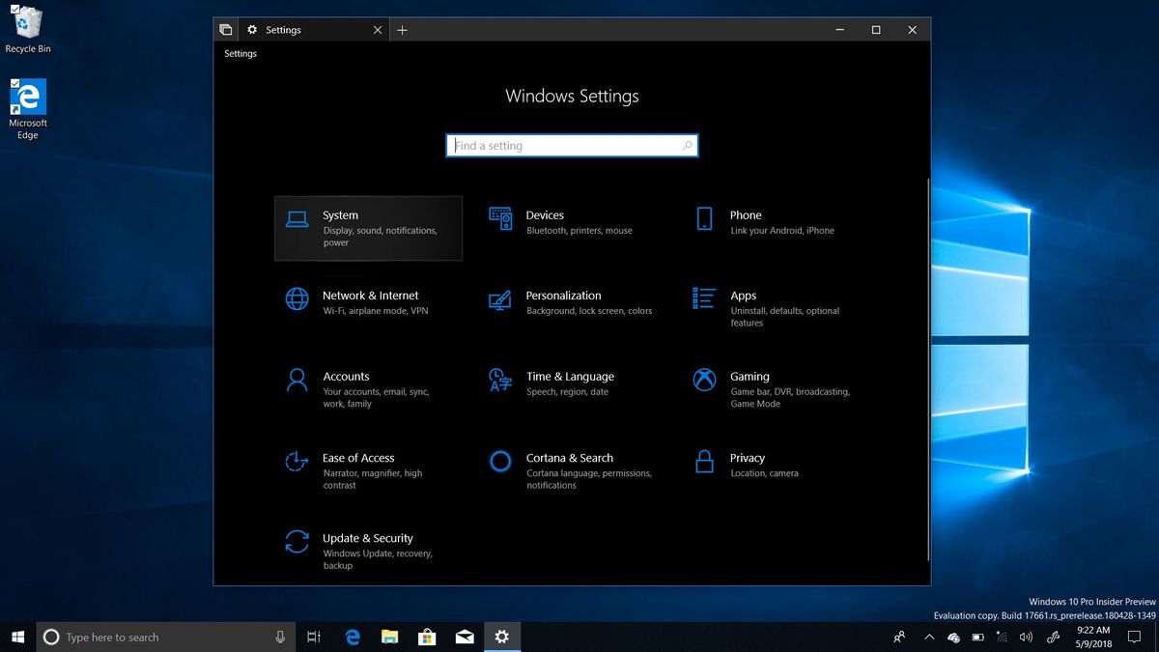
Task: Open Privacy settings
Action: 748,465
